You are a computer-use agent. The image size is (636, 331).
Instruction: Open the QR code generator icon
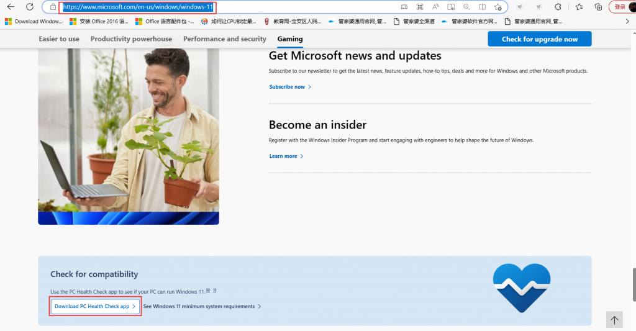point(420,7)
